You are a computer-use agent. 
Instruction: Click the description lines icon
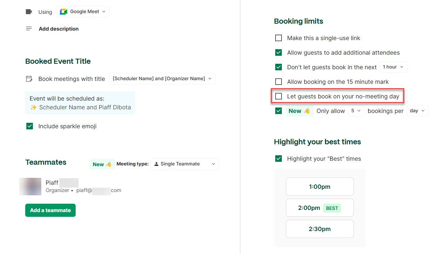pos(29,28)
